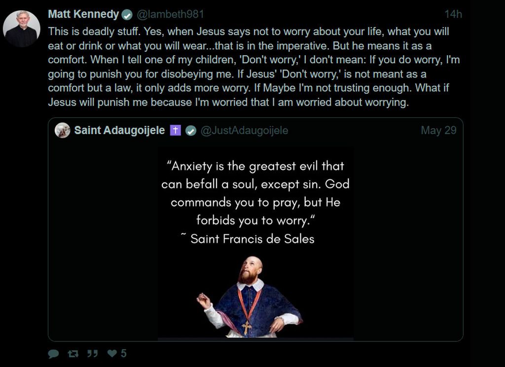Click the May 29 timestamp
505x367 pixels.
[438, 130]
